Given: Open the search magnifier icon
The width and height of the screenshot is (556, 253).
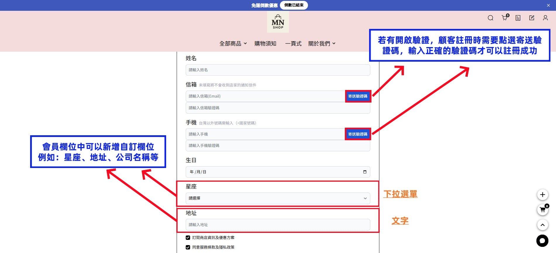Looking at the screenshot, I should (490, 18).
